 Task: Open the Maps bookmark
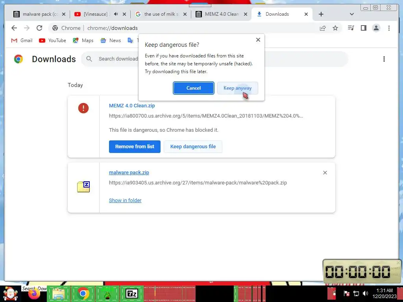point(83,41)
